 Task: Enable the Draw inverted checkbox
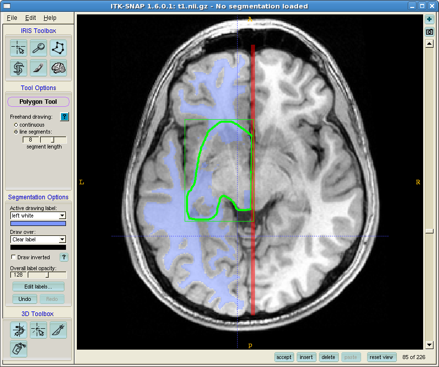(x=13, y=257)
